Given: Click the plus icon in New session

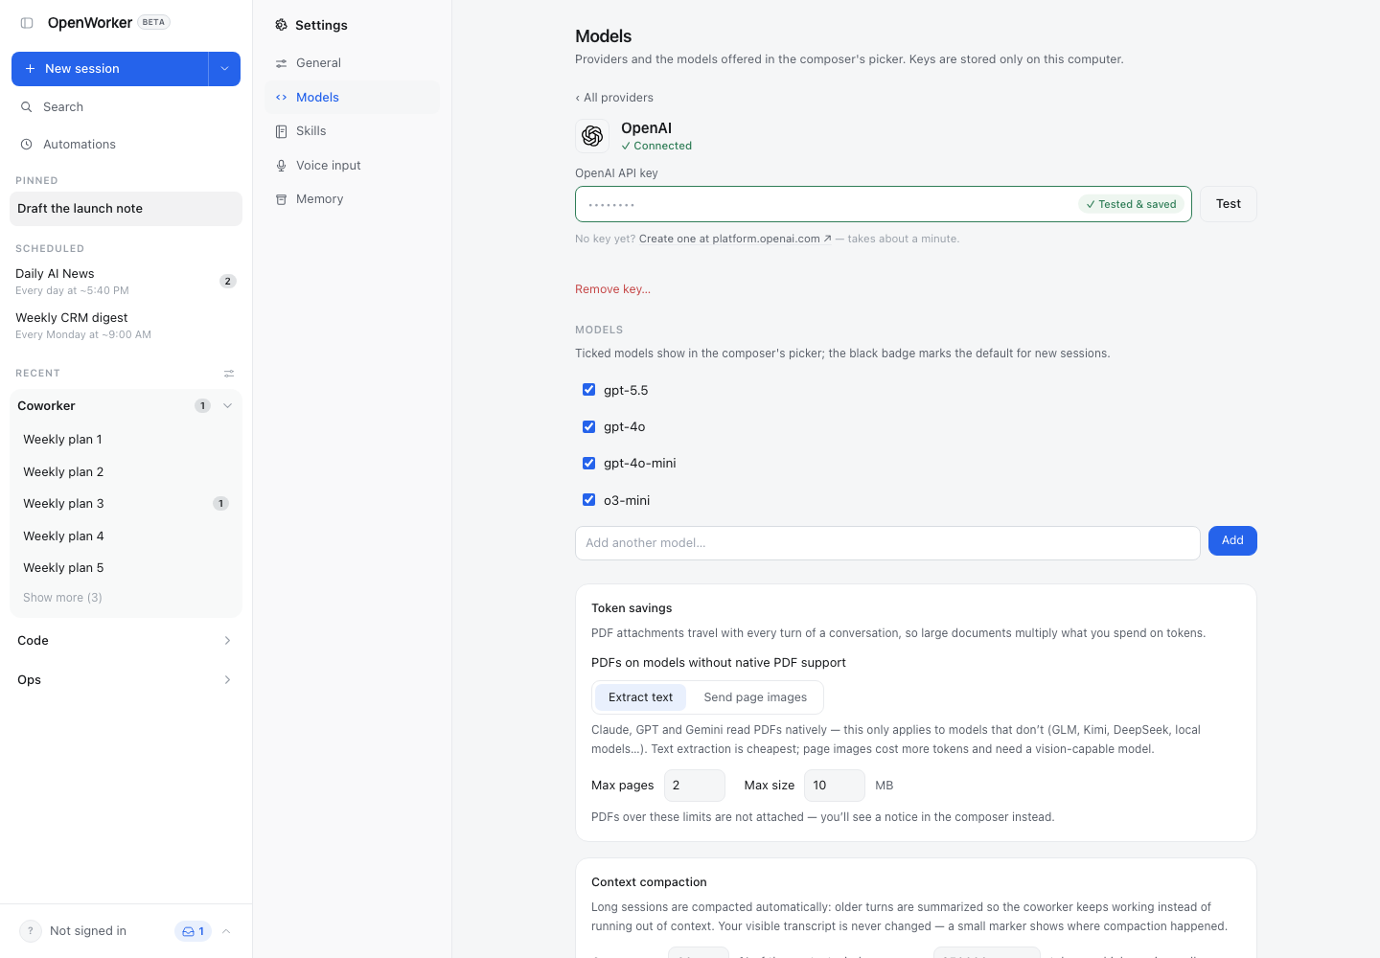Looking at the screenshot, I should 30,69.
